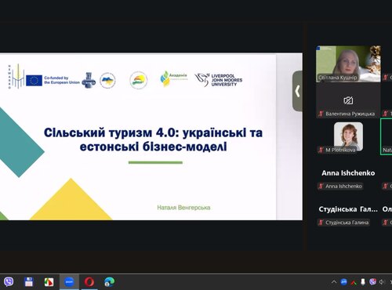This screenshot has width=392, height=290.
Task: Click muted mic icon beside Валентина Ружицька
Action: [321, 114]
